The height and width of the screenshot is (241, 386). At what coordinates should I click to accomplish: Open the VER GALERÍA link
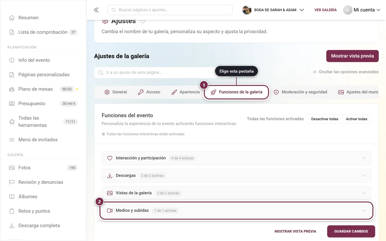(325, 10)
